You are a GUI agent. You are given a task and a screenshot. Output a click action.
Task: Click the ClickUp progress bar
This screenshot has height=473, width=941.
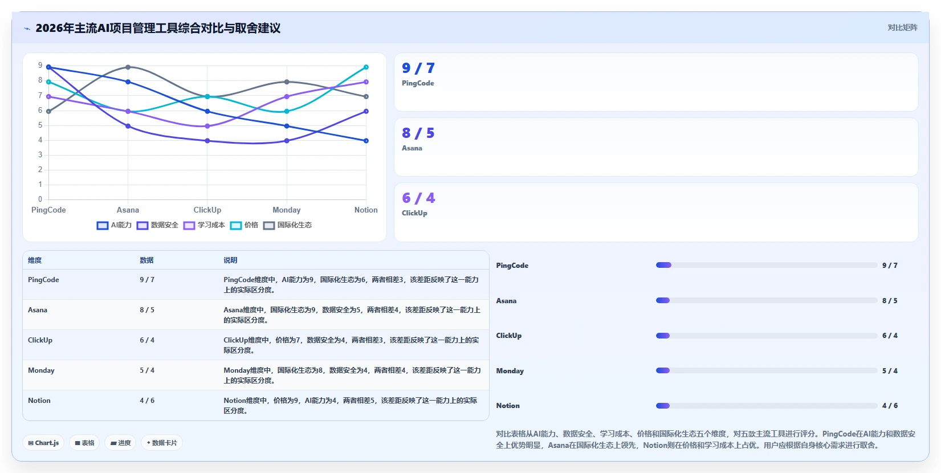pyautogui.click(x=767, y=336)
